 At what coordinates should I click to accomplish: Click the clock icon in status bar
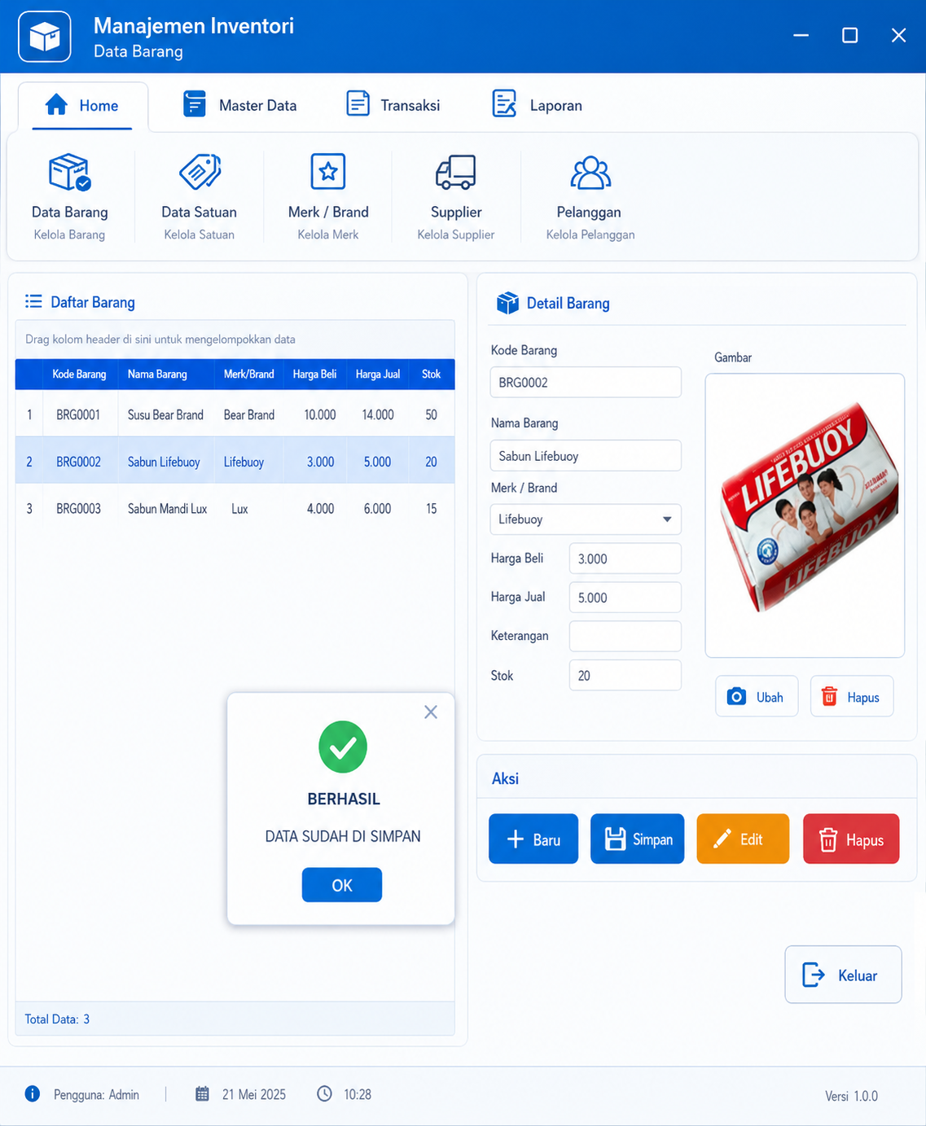(324, 1093)
